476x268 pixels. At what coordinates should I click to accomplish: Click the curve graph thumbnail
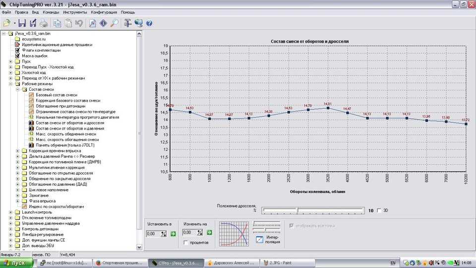click(x=234, y=234)
